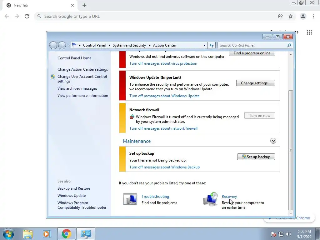Image resolution: width=320 pixels, height=240 pixels.
Task: Collapse the Maintenance section chevron
Action: point(273,141)
